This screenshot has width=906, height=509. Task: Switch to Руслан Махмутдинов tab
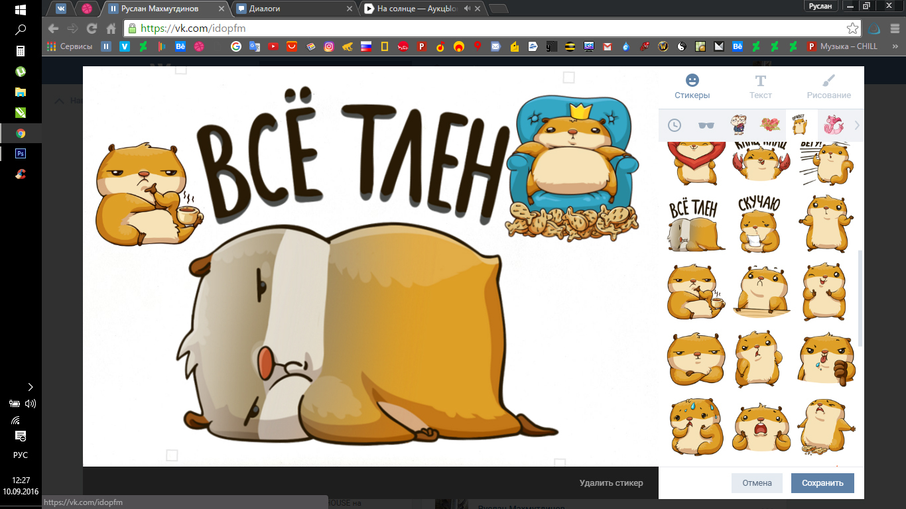[x=166, y=9]
